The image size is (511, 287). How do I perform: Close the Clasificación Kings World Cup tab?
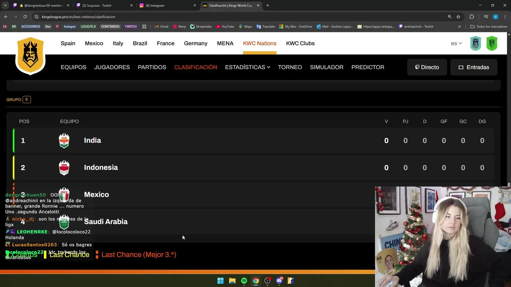click(258, 6)
